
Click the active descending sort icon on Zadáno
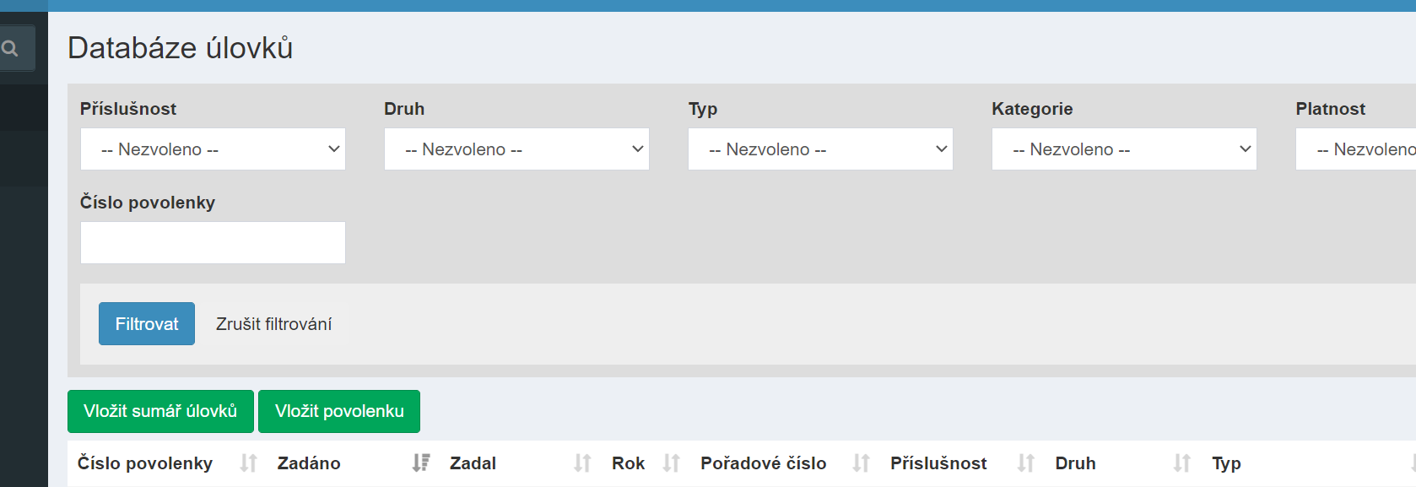coord(420,463)
